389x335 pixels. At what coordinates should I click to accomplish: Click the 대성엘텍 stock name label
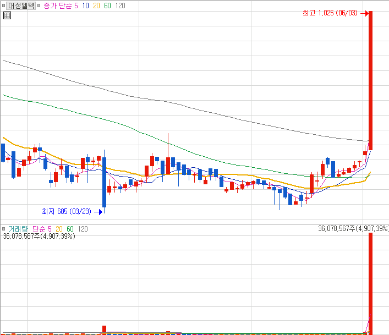pyautogui.click(x=21, y=6)
